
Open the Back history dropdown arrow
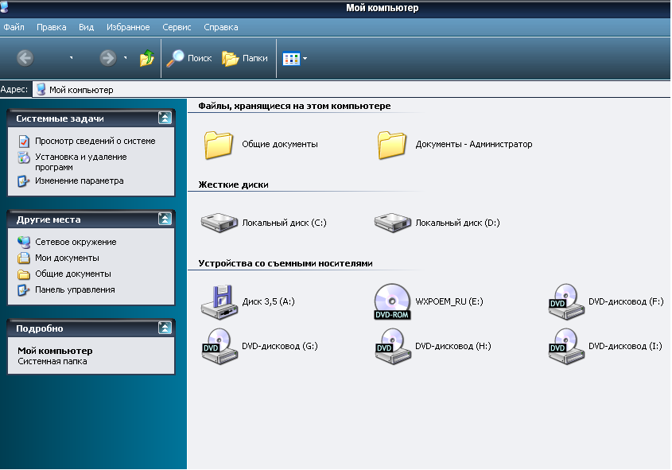click(71, 58)
